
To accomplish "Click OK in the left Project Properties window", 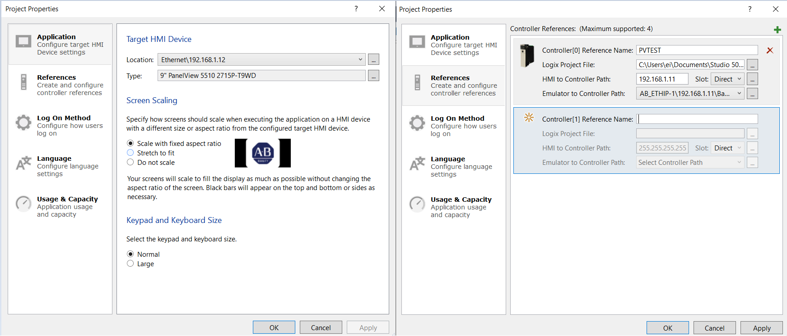I will pos(274,327).
